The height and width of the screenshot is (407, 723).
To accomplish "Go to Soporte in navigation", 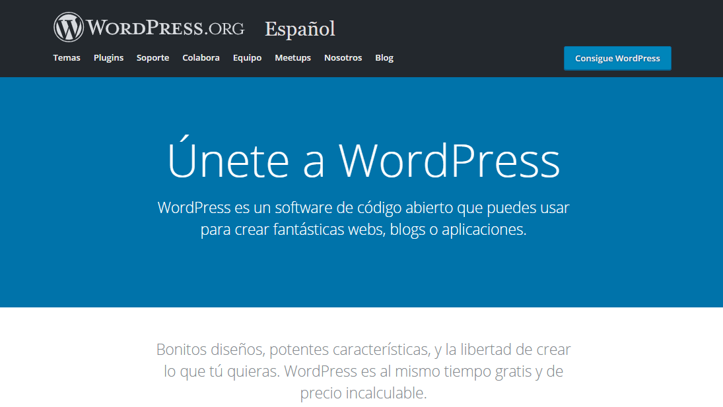I will coord(153,57).
